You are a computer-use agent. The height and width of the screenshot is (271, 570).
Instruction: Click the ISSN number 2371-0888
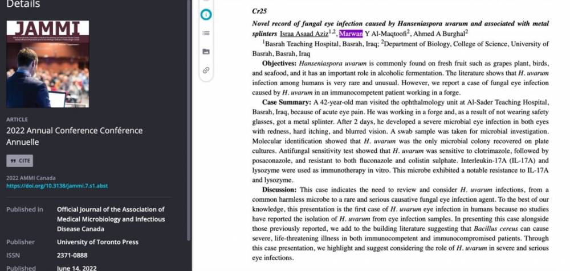tap(72, 256)
